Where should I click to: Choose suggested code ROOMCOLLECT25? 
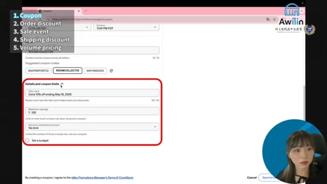[x=67, y=71]
